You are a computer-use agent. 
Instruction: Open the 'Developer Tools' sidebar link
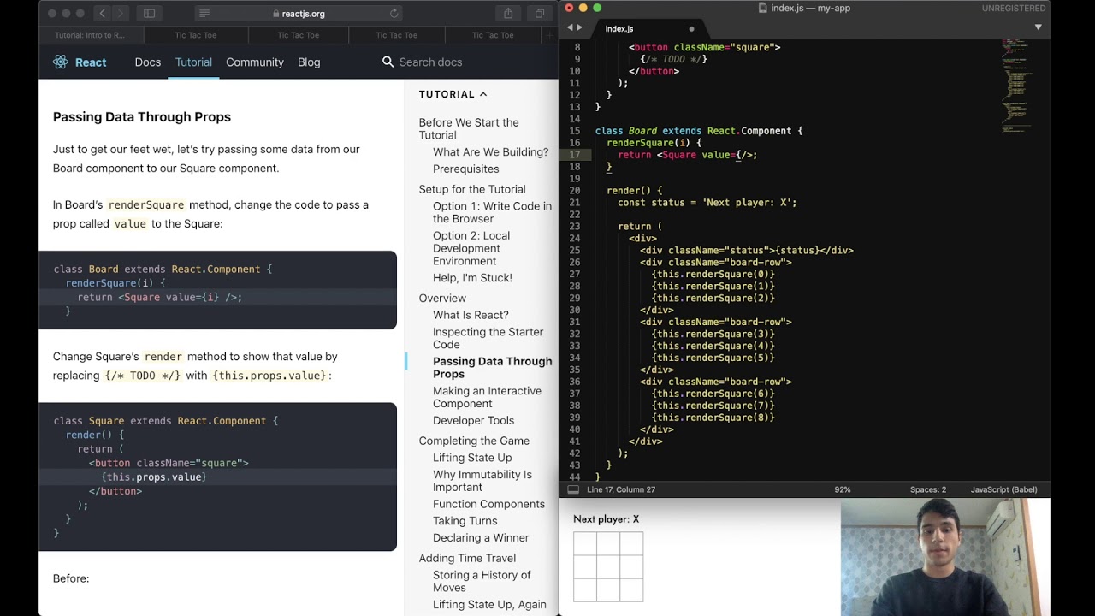pos(473,420)
